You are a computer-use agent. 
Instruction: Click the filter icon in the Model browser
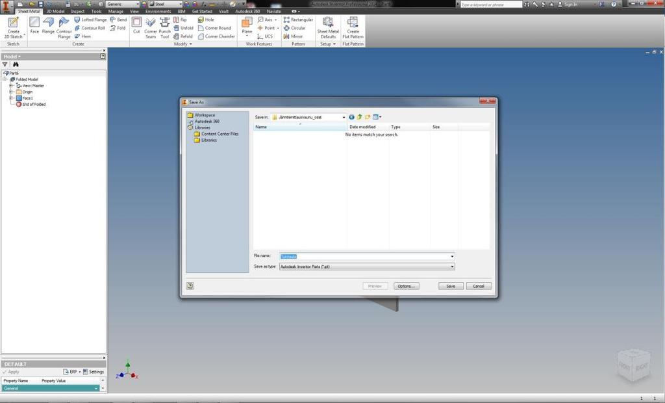click(5, 64)
